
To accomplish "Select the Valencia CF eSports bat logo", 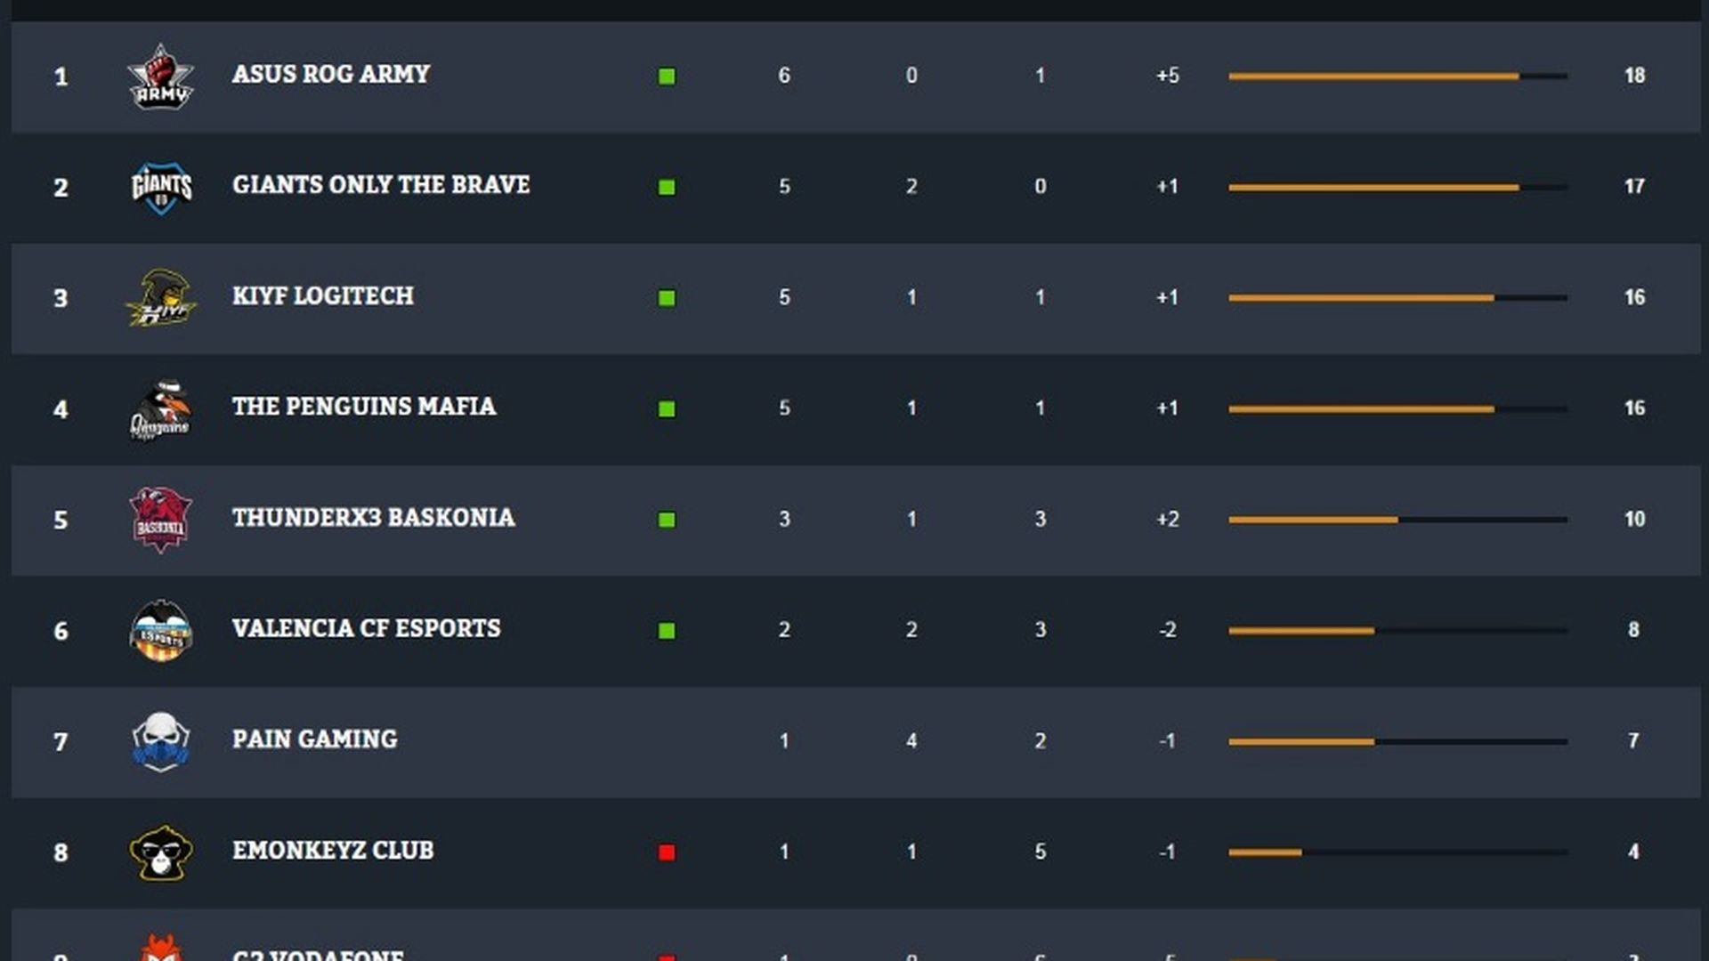I will tap(160, 630).
